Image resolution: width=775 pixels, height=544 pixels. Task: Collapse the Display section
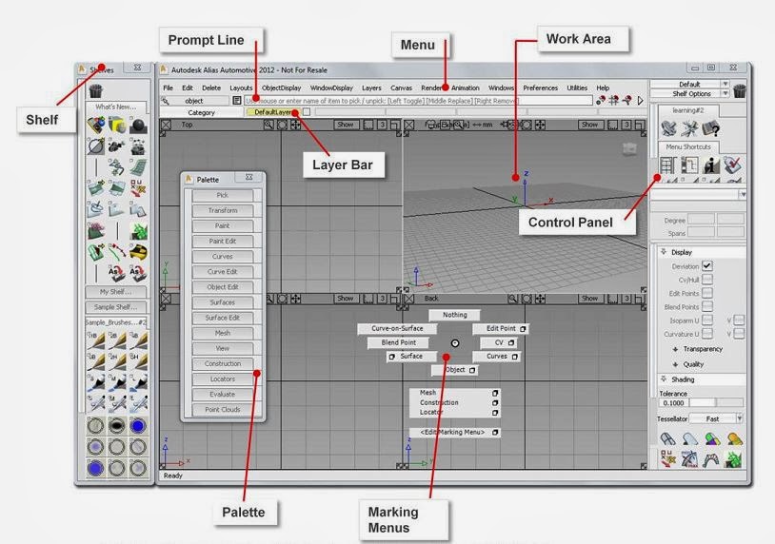click(664, 252)
